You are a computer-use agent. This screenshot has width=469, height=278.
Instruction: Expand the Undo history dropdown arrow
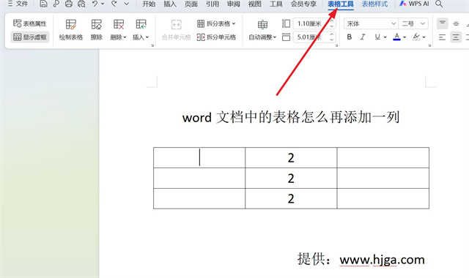coord(103,4)
